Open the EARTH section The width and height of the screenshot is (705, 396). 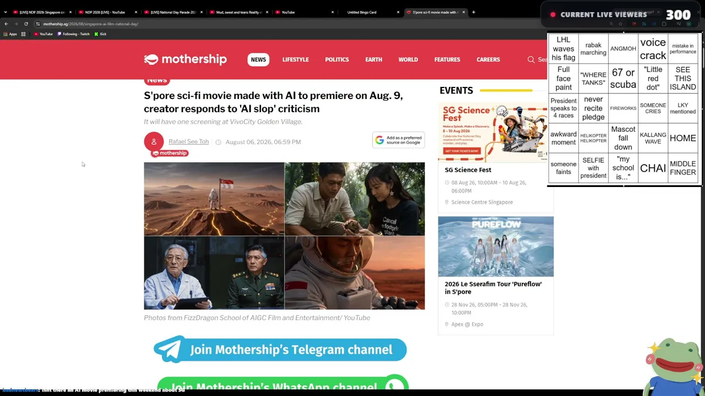point(373,59)
